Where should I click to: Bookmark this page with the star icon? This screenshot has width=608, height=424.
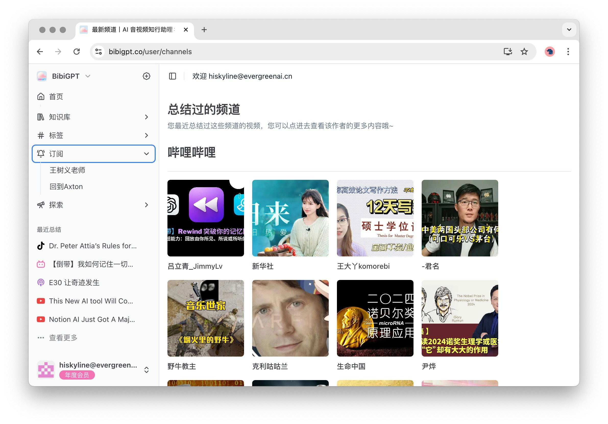[524, 52]
